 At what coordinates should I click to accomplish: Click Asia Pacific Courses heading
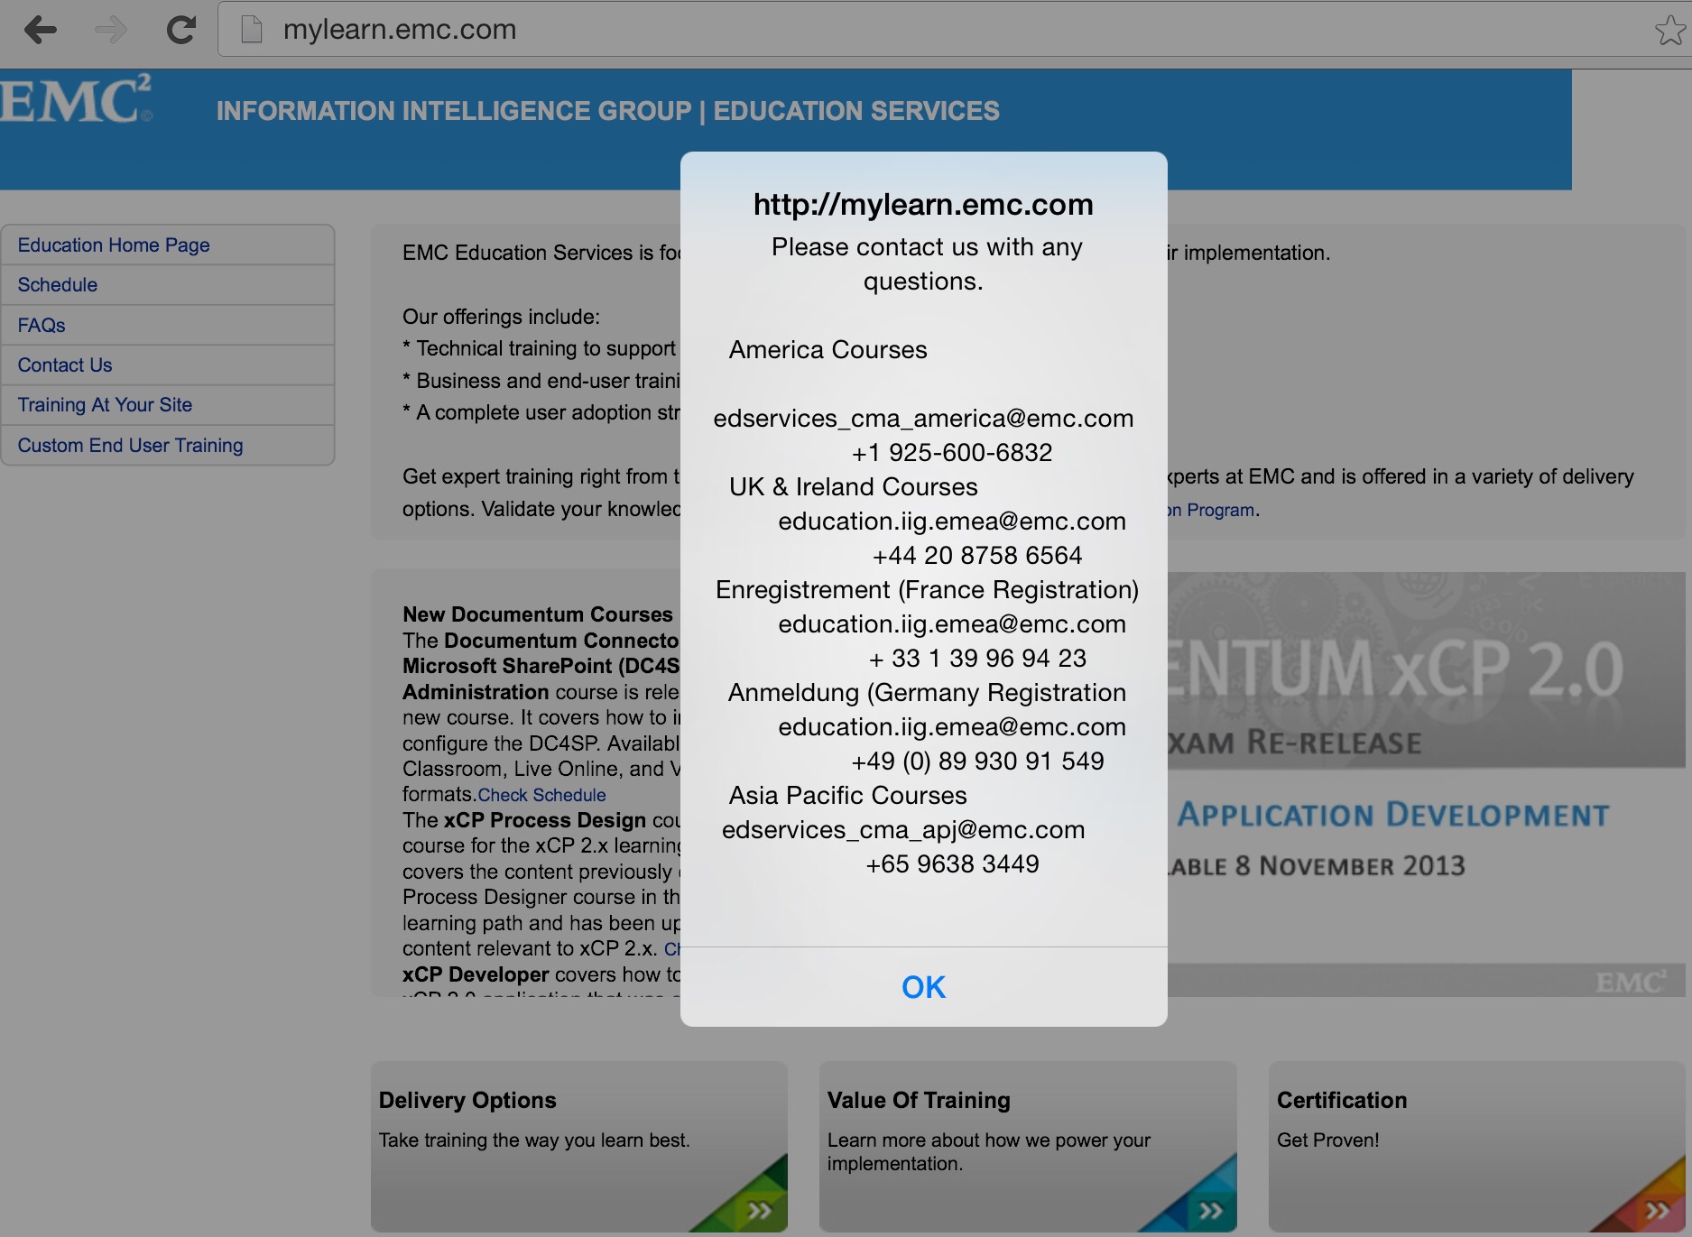pos(847,796)
